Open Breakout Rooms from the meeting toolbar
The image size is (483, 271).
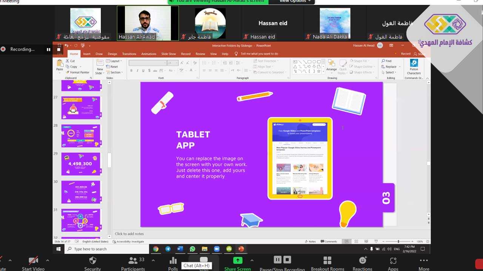coord(327,260)
